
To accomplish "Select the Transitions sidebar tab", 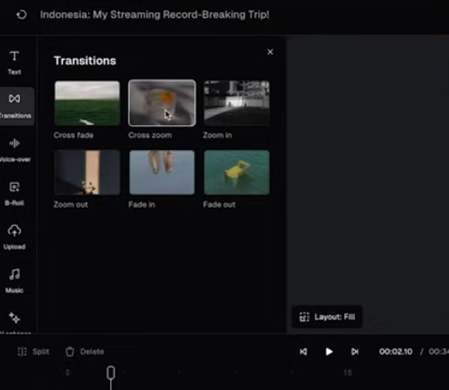I will click(15, 106).
